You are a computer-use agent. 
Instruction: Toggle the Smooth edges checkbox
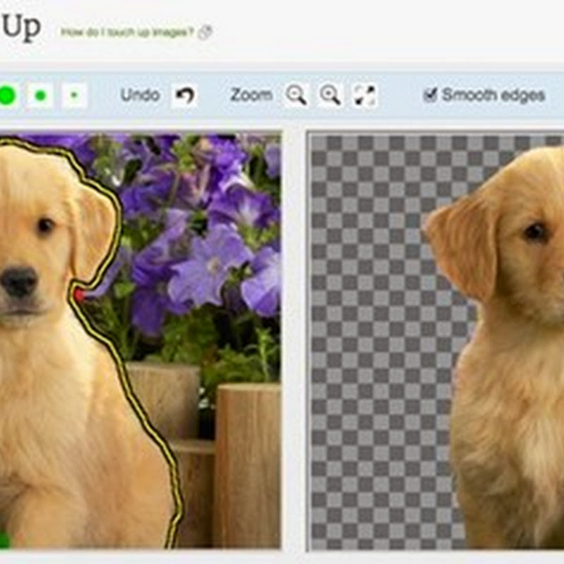tap(430, 95)
